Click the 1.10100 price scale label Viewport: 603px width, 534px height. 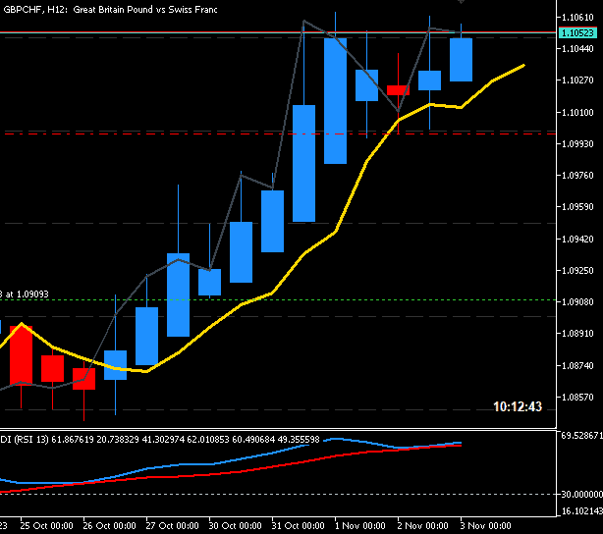(577, 113)
